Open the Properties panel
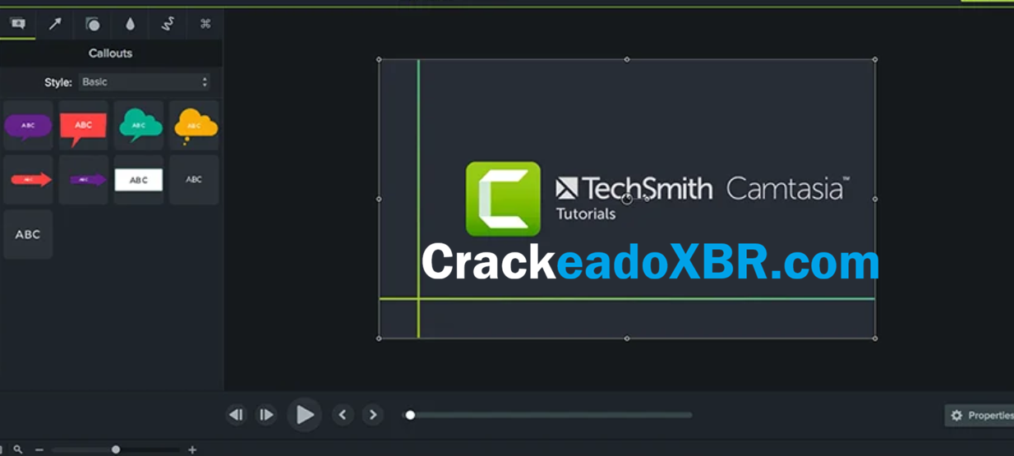This screenshot has width=1014, height=456. coord(979,416)
